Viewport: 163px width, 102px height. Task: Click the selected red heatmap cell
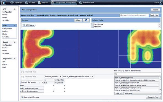(x=34, y=62)
